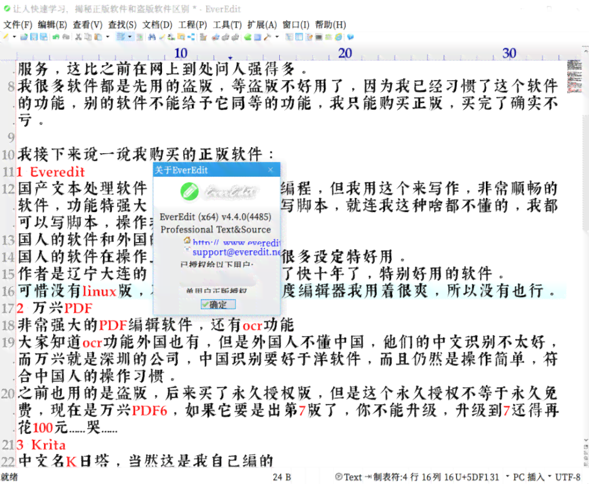Open the 窗口(I) menu
The height and width of the screenshot is (484, 589).
click(x=296, y=25)
